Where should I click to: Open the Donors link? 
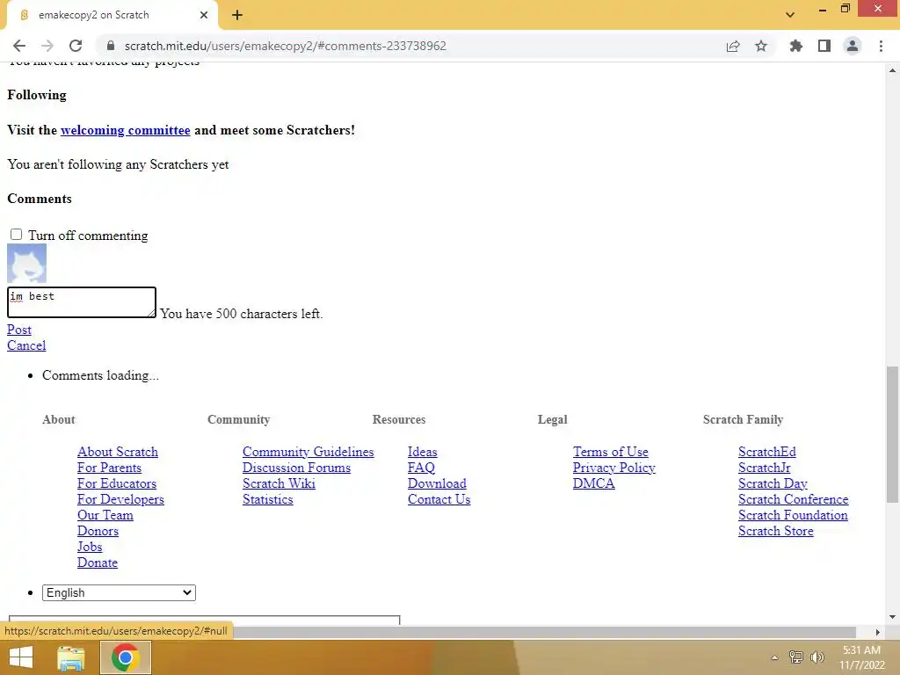(x=98, y=531)
